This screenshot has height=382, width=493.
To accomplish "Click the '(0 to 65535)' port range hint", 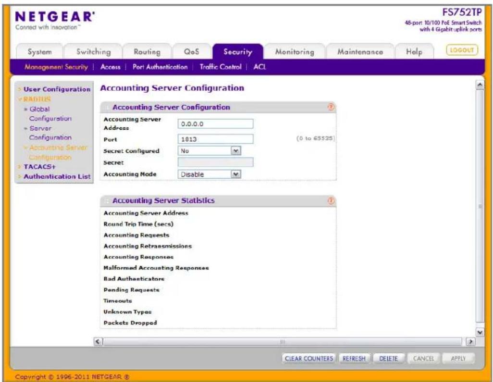I will pyautogui.click(x=315, y=138).
